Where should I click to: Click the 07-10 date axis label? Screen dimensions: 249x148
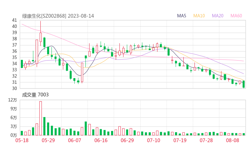153,140
